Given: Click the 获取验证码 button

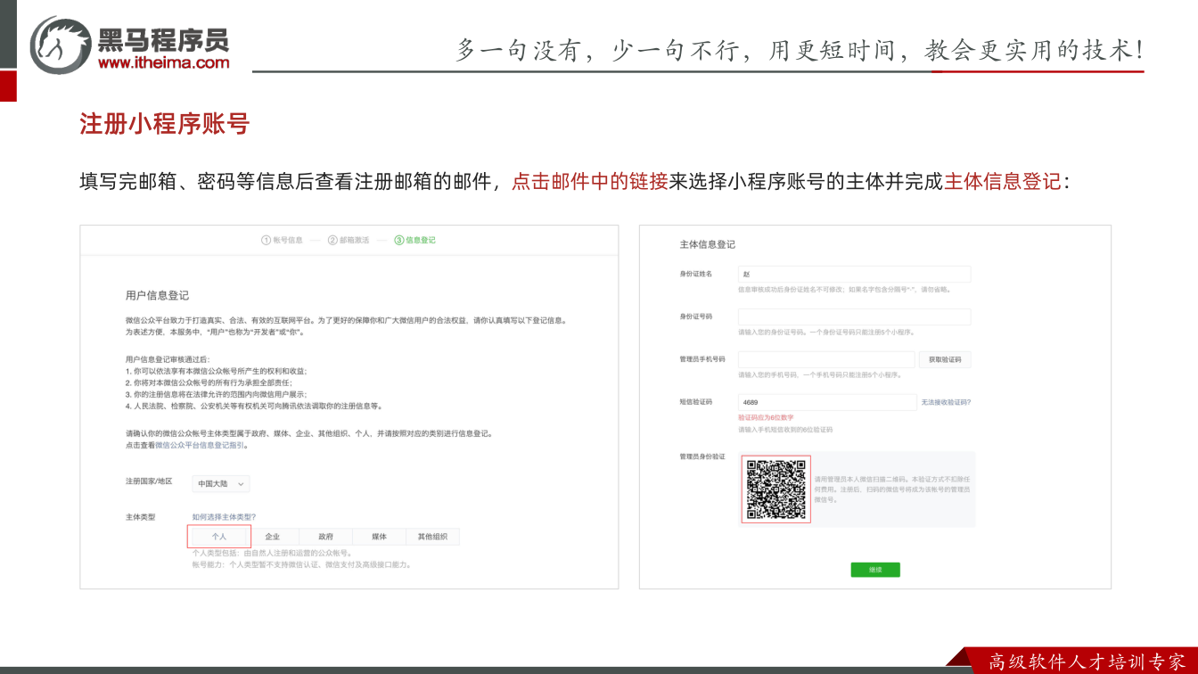Looking at the screenshot, I should click(945, 359).
